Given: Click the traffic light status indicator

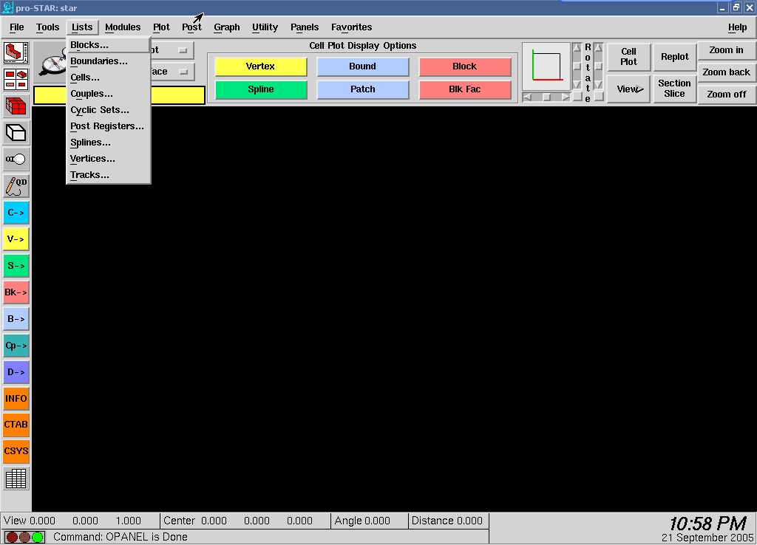Looking at the screenshot, I should pos(24,537).
